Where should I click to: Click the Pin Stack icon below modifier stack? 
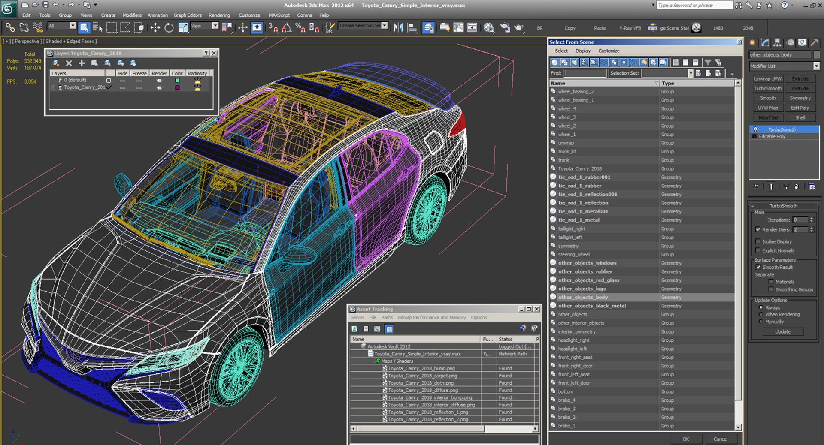[x=756, y=186]
